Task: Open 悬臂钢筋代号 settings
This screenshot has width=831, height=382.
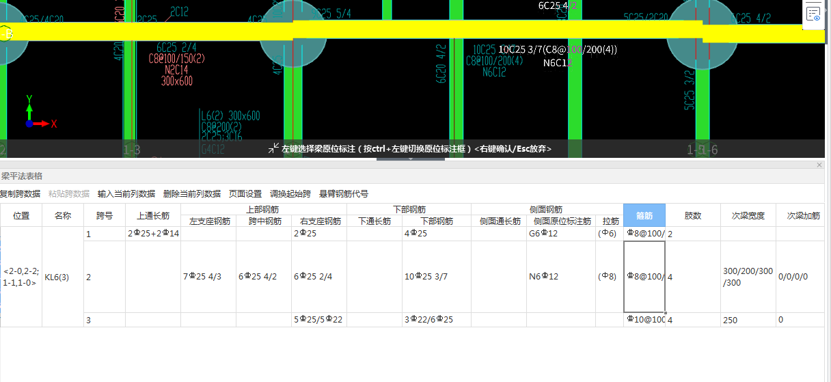Action: pos(344,193)
